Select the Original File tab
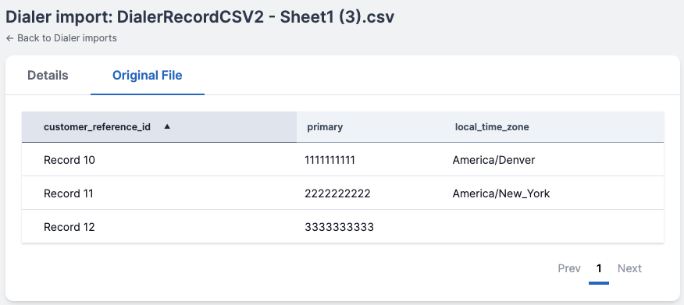The width and height of the screenshot is (684, 305). (x=147, y=76)
